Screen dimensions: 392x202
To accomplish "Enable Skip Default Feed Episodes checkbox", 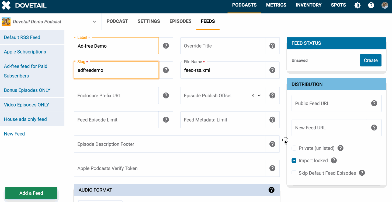I will pyautogui.click(x=294, y=173).
